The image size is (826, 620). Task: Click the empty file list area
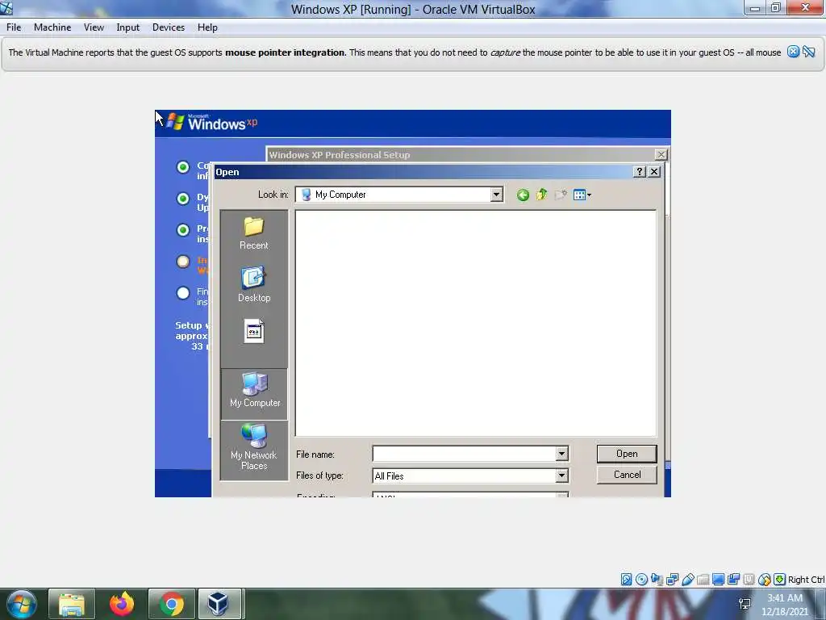[476, 323]
